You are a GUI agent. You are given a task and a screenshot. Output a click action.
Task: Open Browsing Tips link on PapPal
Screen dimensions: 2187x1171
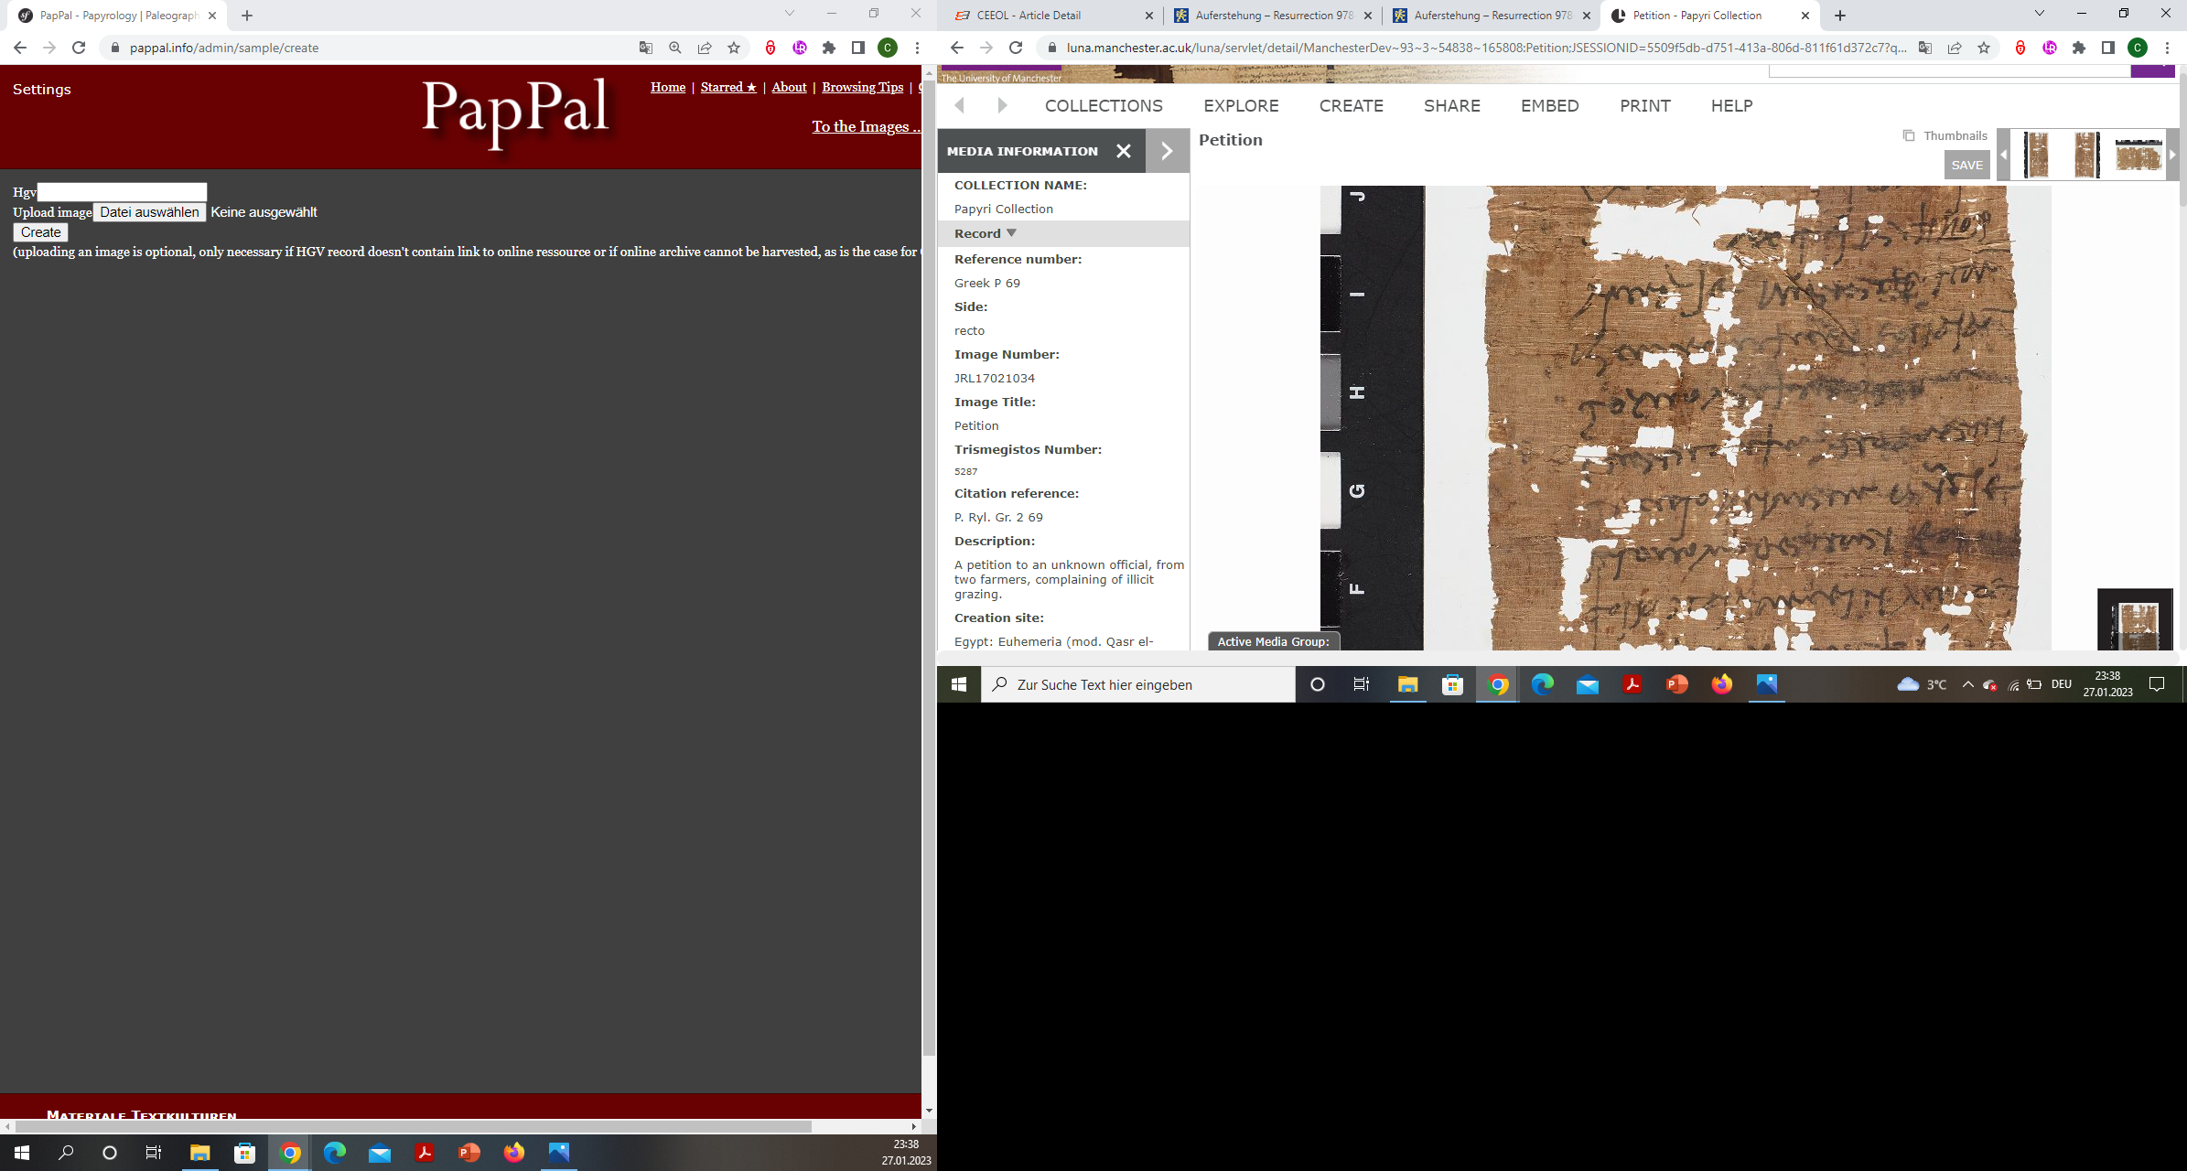(862, 87)
